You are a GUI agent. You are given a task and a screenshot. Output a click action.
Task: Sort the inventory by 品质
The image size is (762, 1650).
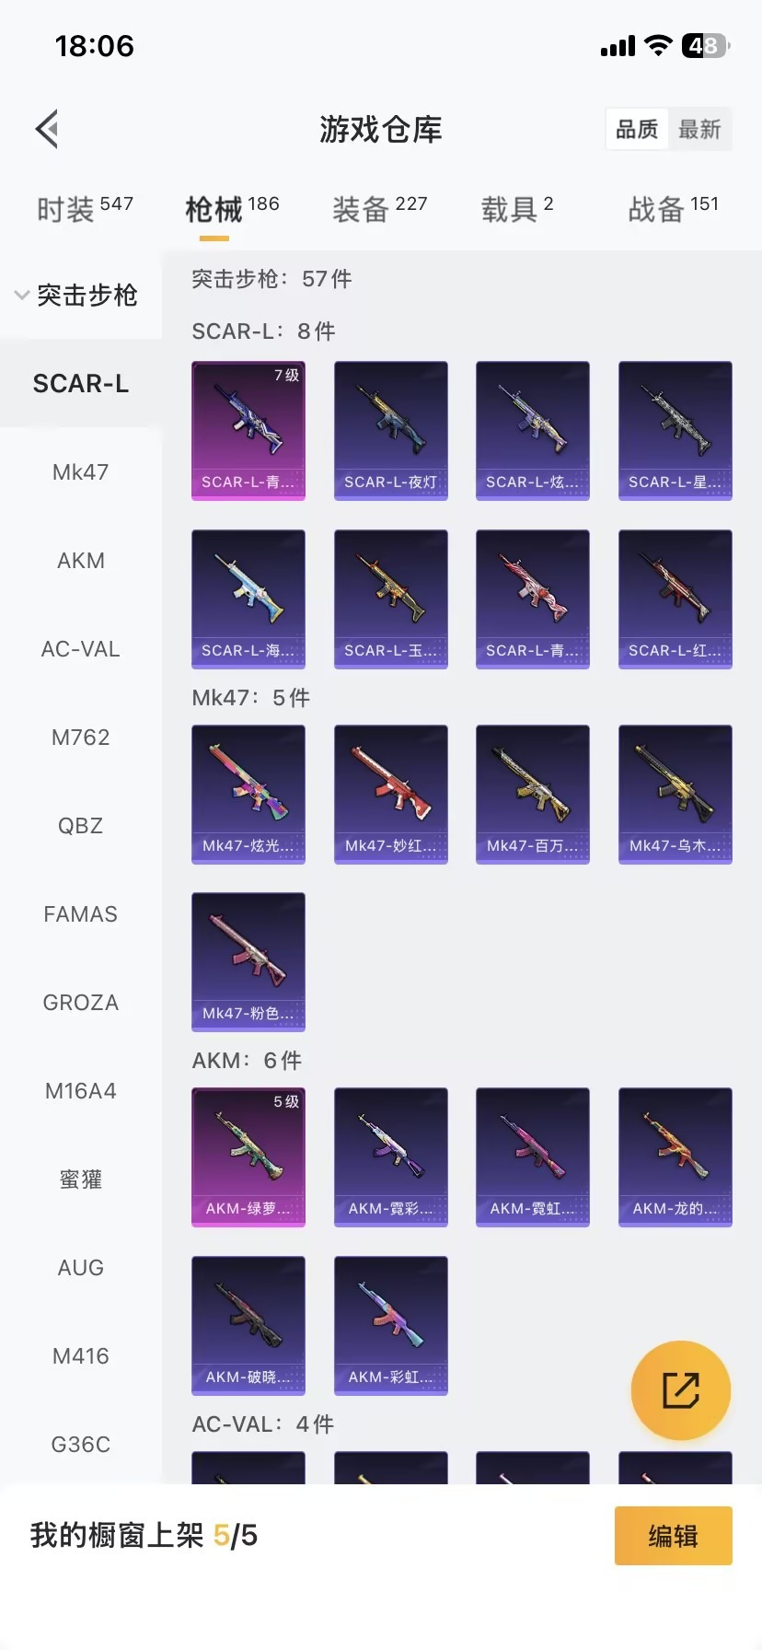637,129
